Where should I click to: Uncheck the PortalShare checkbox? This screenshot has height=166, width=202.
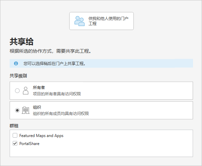[15, 143]
